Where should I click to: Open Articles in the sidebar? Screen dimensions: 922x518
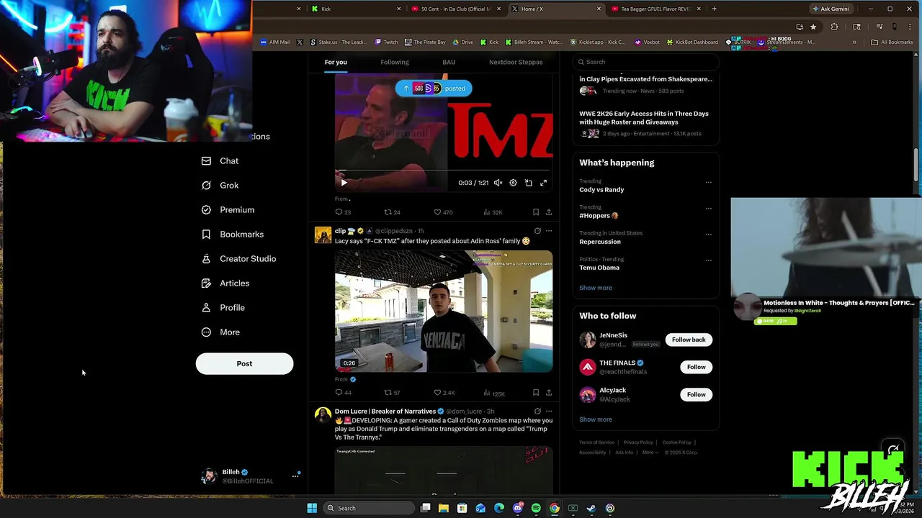point(225,283)
